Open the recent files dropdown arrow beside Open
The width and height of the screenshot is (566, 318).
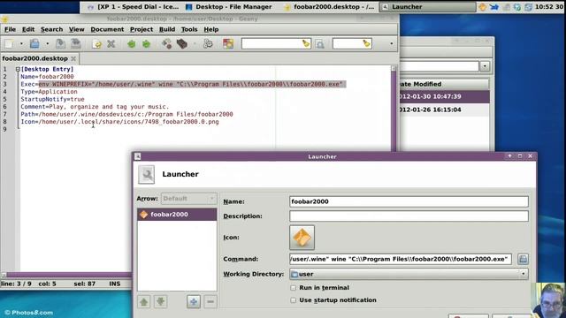click(x=47, y=44)
